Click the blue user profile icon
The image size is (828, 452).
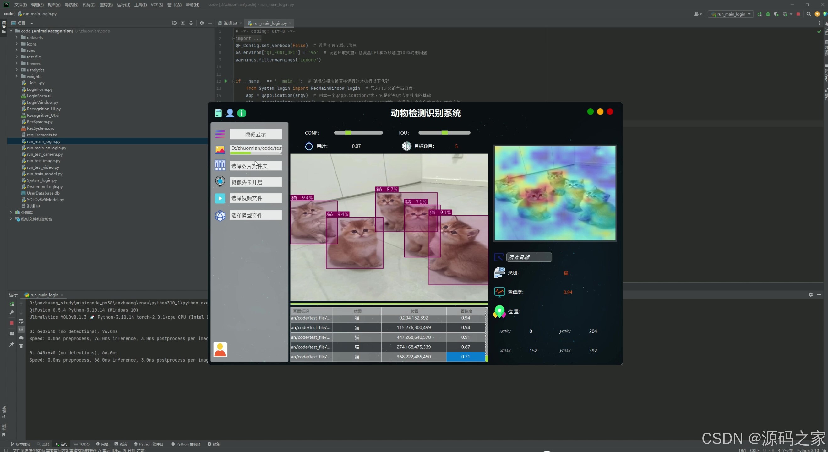coord(230,113)
